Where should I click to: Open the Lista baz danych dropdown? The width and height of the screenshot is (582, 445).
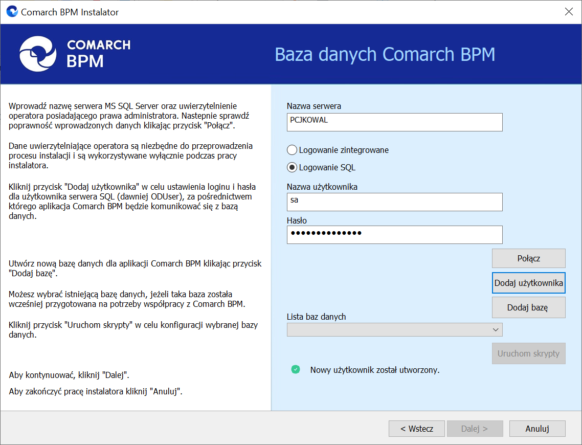point(394,329)
